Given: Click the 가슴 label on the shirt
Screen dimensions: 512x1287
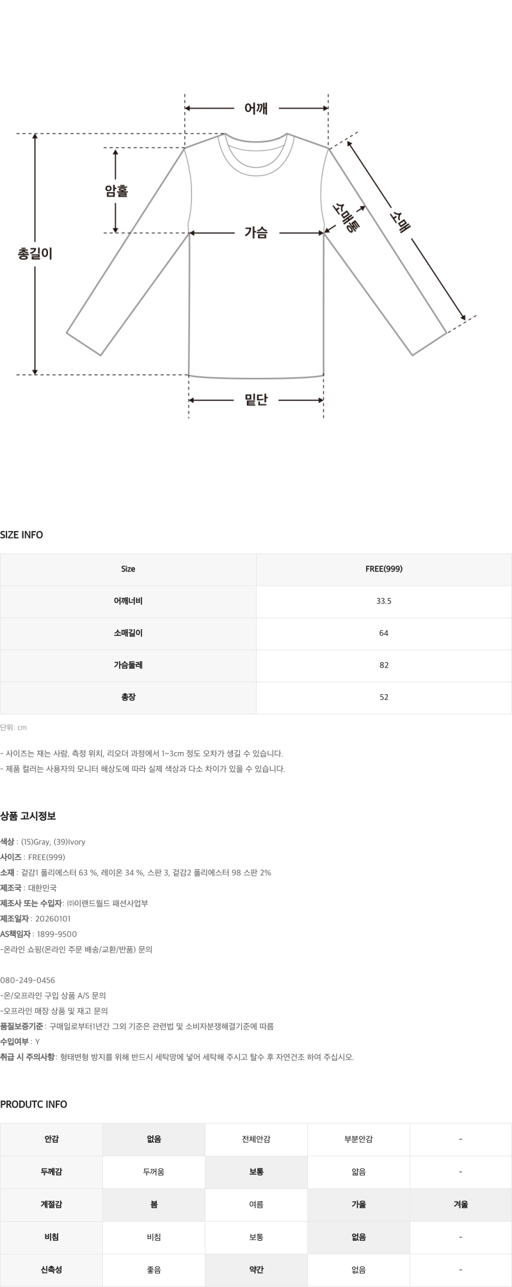Looking at the screenshot, I should coord(256,233).
